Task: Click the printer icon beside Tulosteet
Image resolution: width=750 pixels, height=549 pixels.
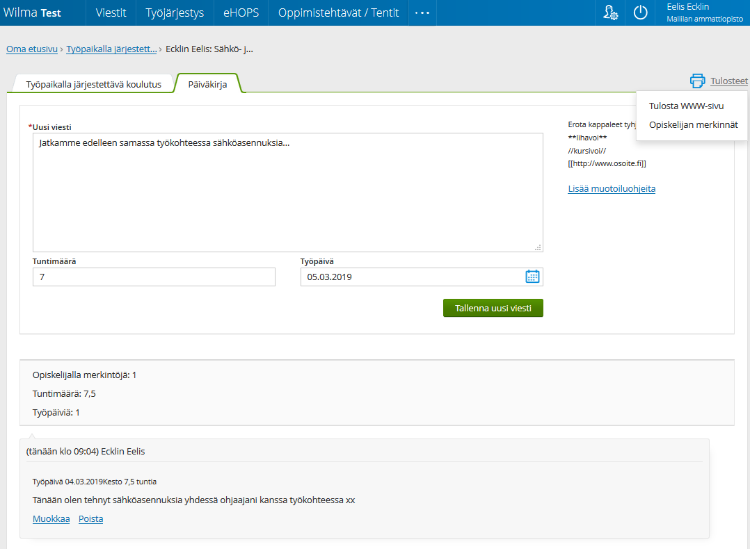Action: (697, 81)
